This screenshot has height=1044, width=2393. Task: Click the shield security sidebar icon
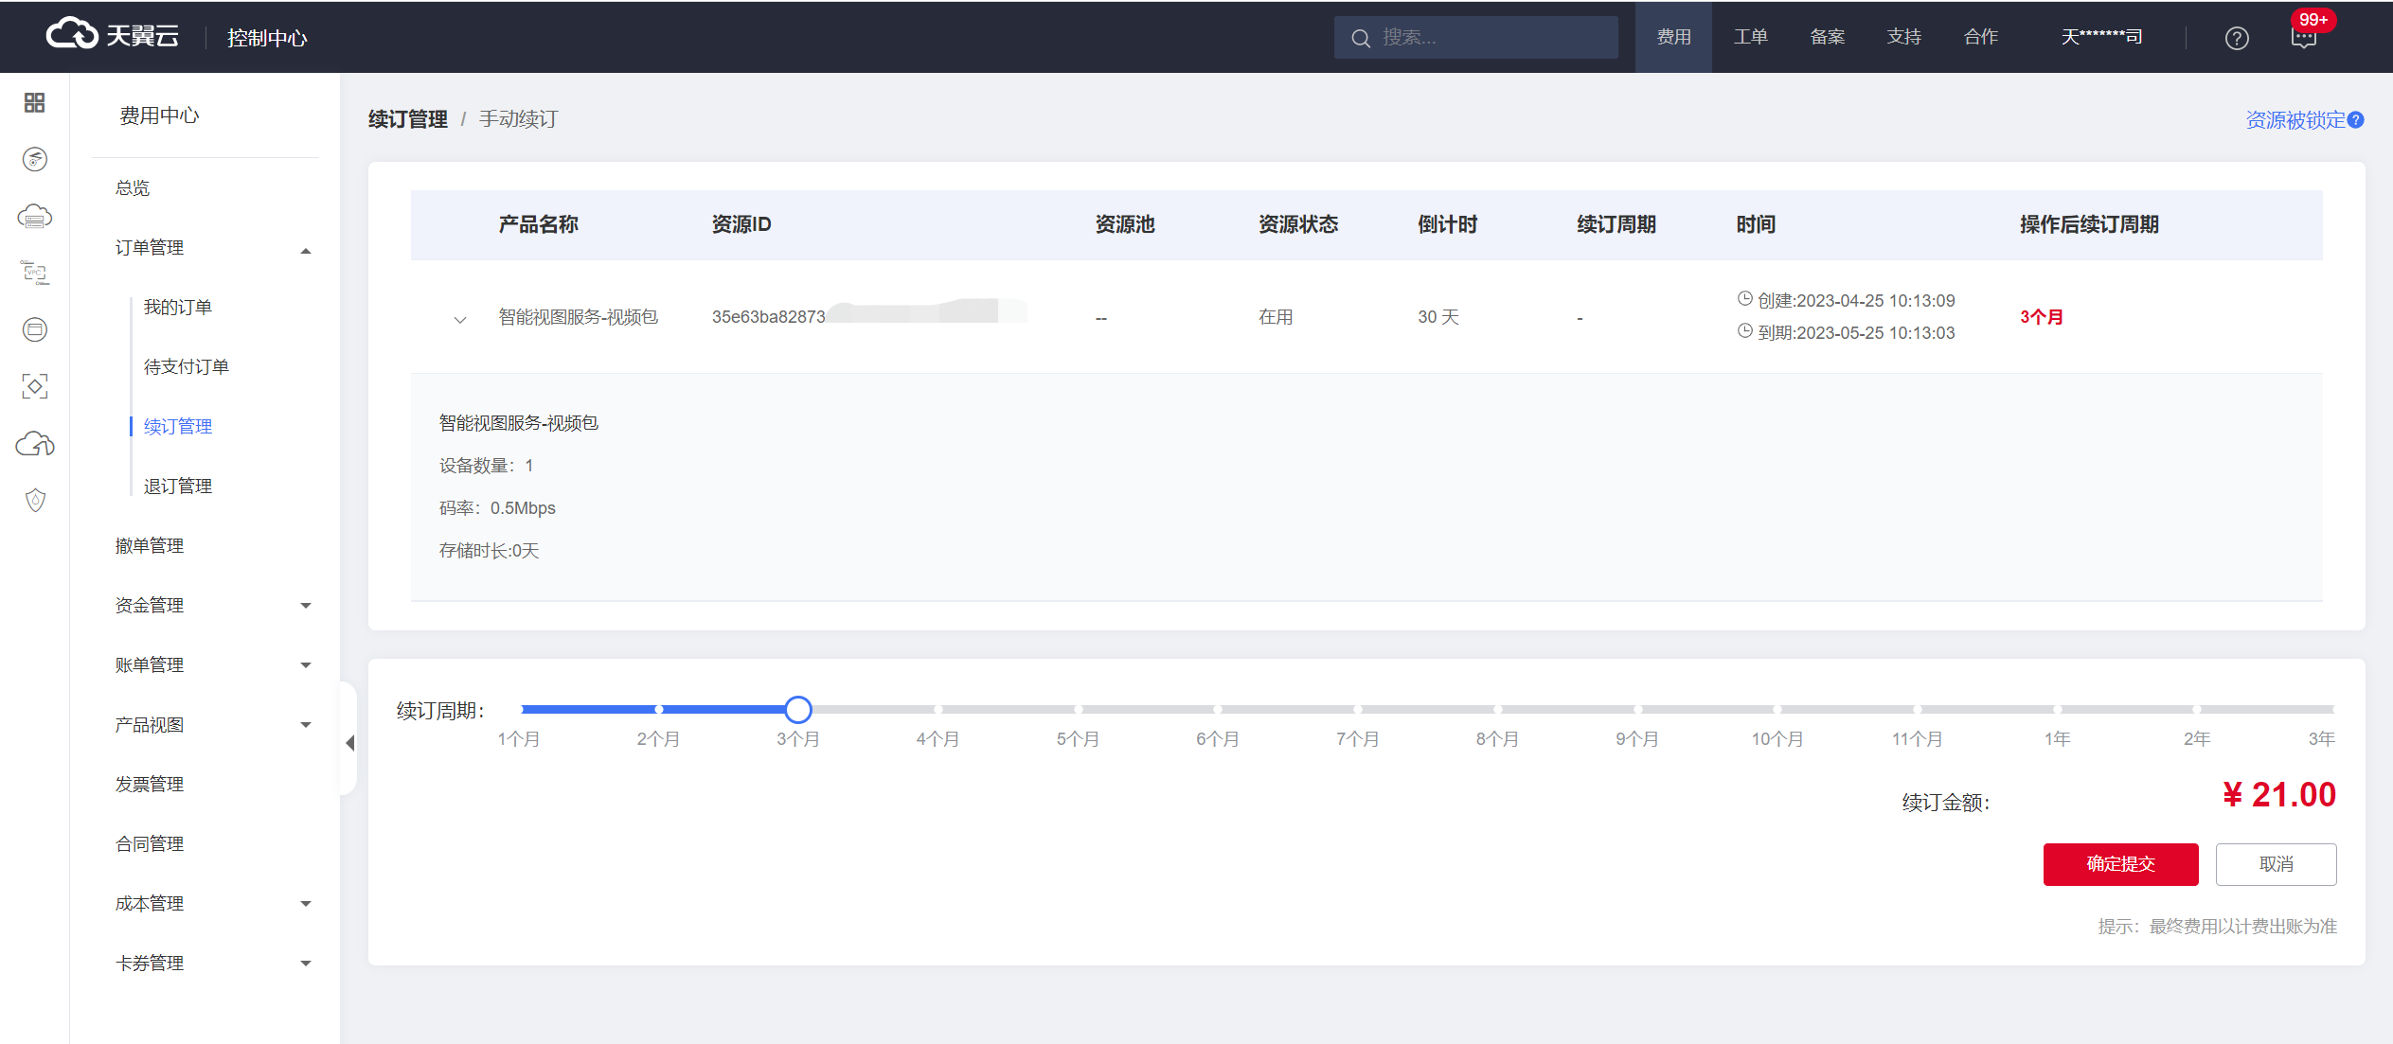coord(35,500)
